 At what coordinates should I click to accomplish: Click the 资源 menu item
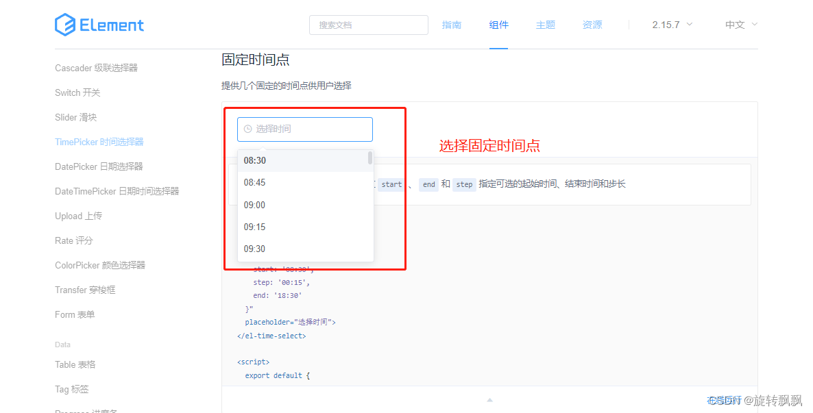(x=592, y=25)
